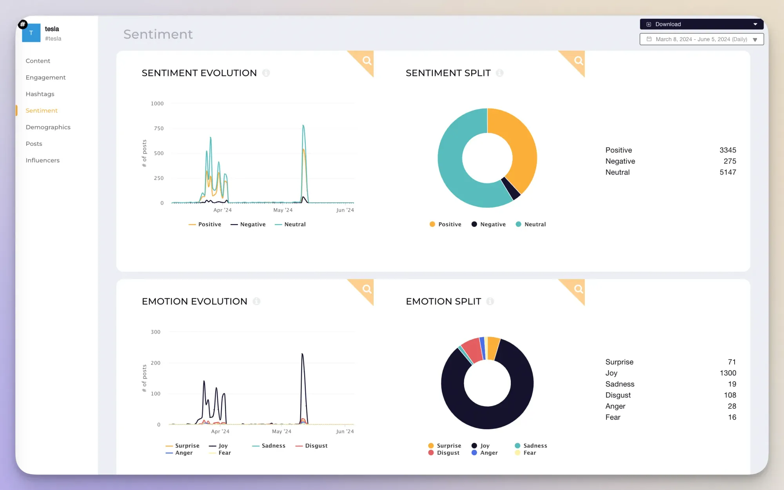Select the Engagement tab in sidebar
Image resolution: width=784 pixels, height=490 pixels.
[x=45, y=77]
